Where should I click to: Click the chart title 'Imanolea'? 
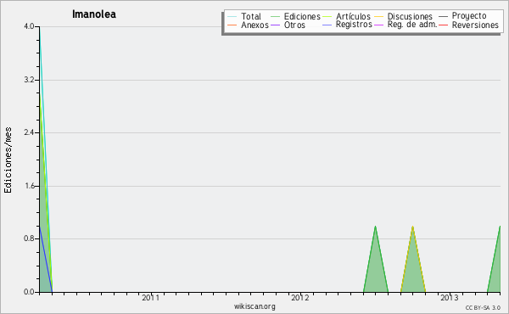click(94, 14)
